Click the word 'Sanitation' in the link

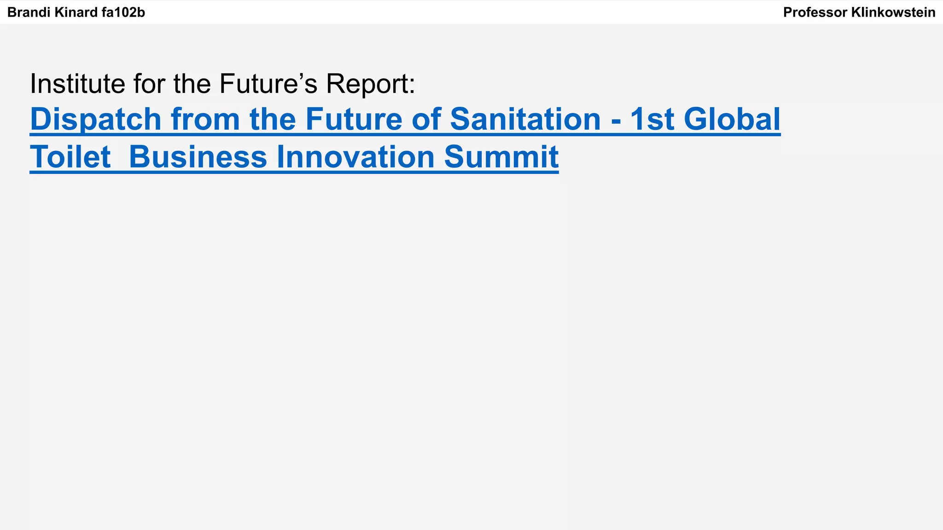[525, 119]
